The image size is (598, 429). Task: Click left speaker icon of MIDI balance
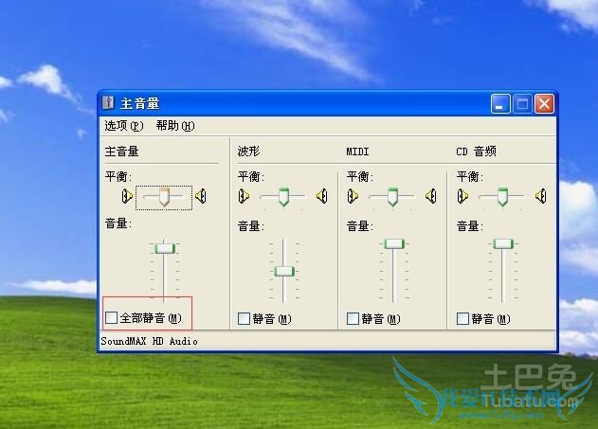pyautogui.click(x=353, y=196)
